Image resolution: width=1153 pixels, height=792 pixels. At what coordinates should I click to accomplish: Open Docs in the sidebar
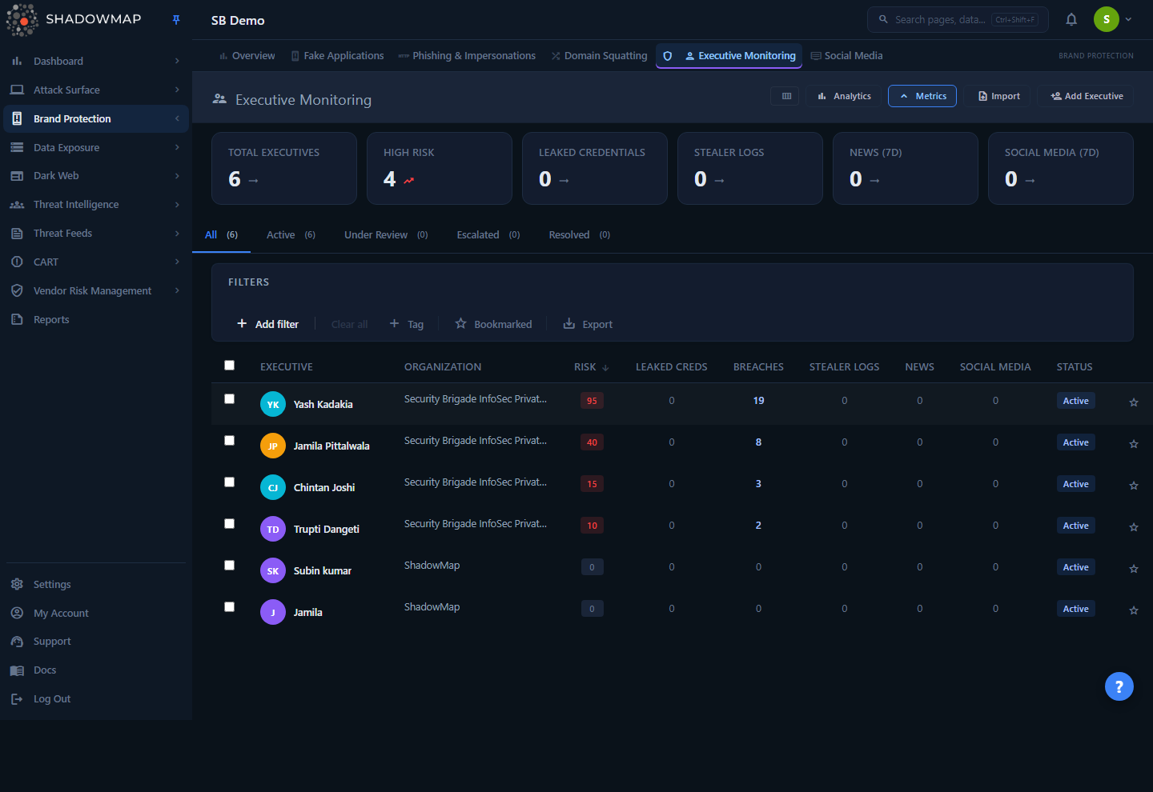pyautogui.click(x=96, y=670)
